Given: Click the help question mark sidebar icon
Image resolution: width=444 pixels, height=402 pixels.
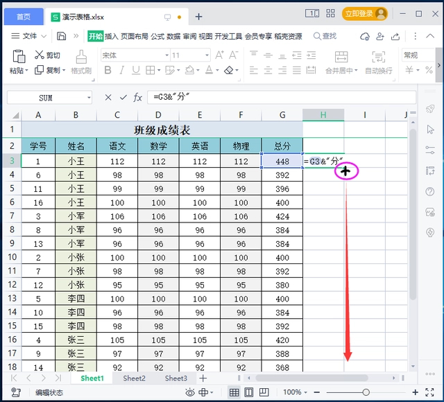Looking at the screenshot, I should click(429, 191).
